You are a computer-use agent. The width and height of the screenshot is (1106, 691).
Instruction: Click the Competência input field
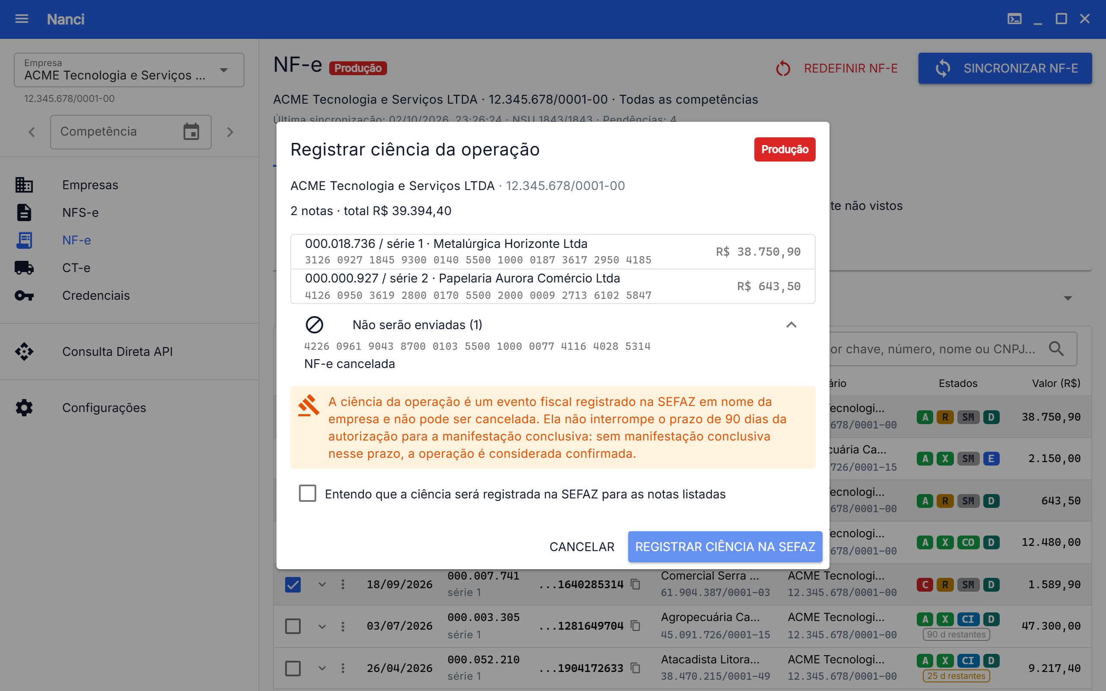(131, 132)
